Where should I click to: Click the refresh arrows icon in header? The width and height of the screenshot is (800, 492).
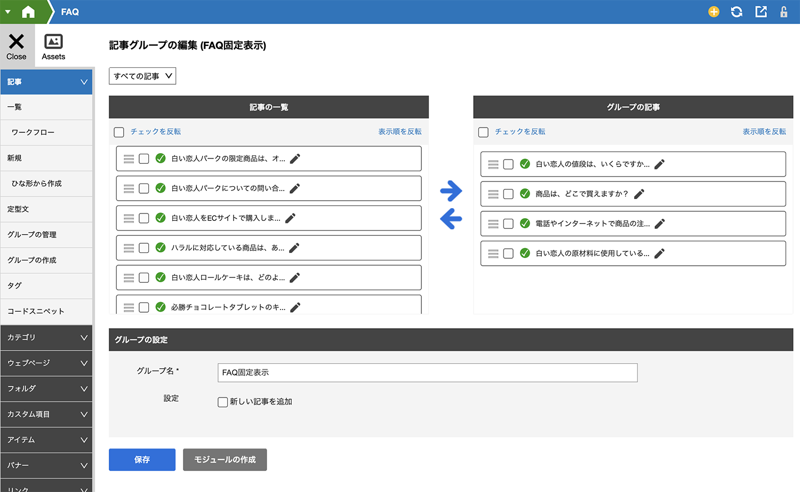737,12
